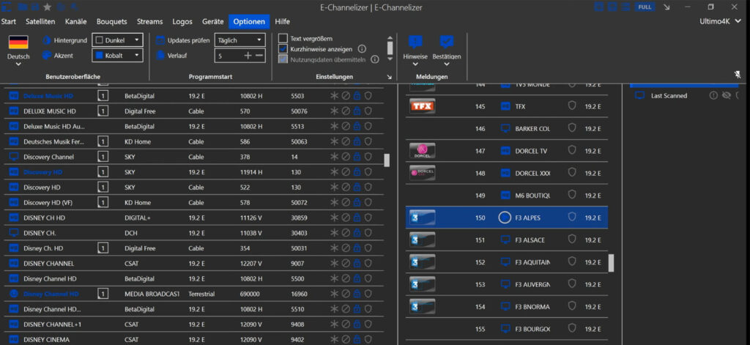Increase the Verlauf value with the plus button
This screenshot has width=750, height=345.
[x=248, y=56]
